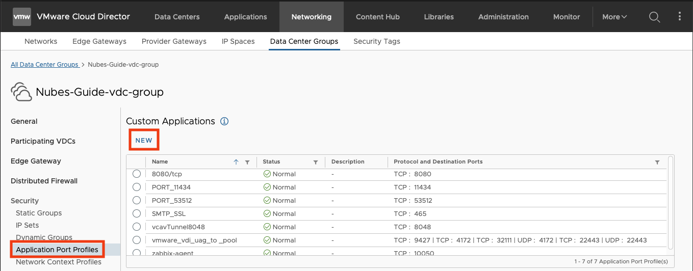Click the info icon beside Custom Applications
The image size is (693, 271).
(224, 121)
